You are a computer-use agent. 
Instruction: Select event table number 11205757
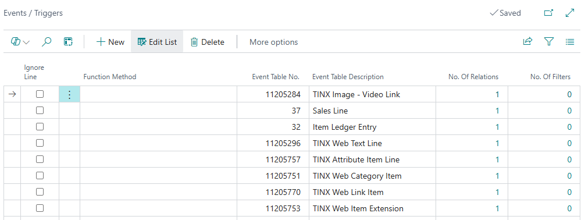pos(283,160)
